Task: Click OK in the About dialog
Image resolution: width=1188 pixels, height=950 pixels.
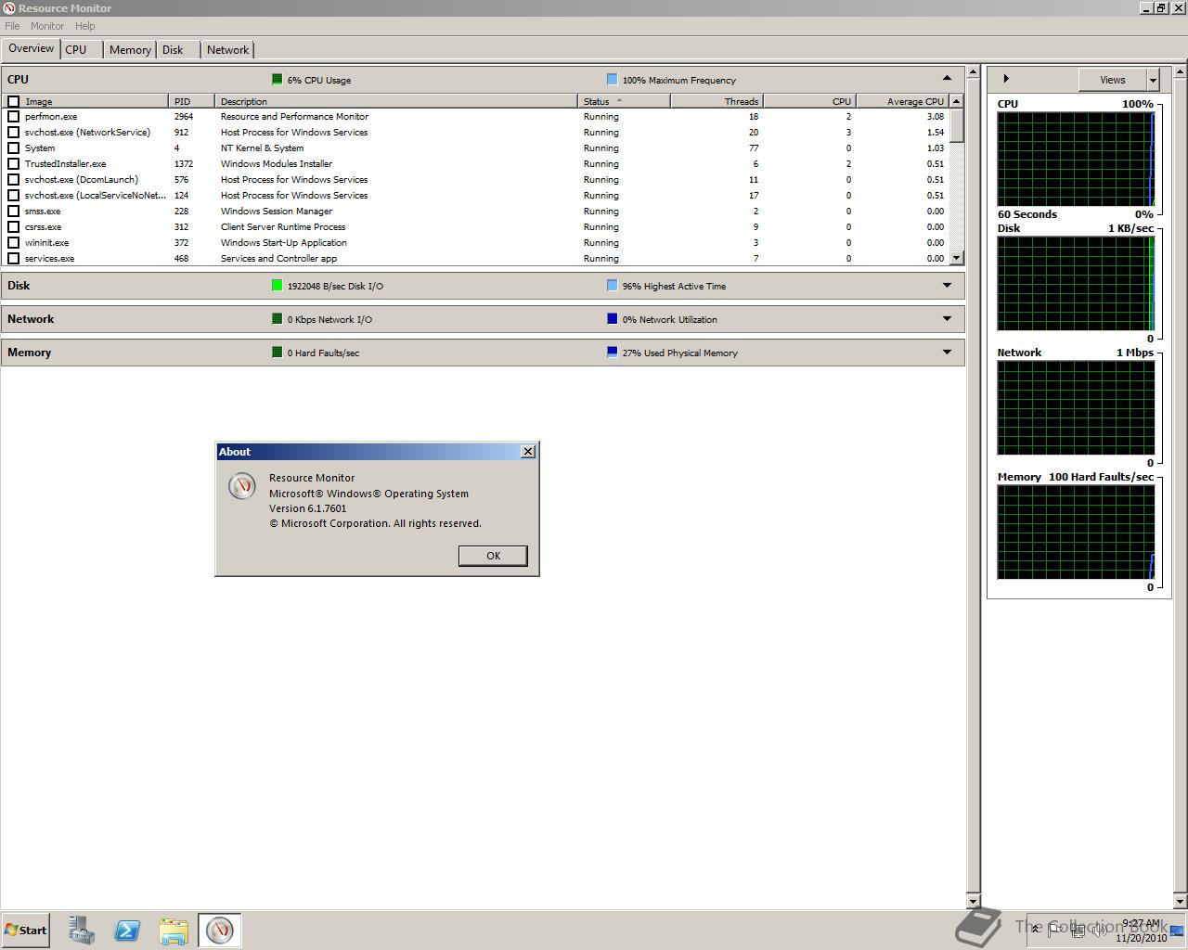Action: (x=493, y=556)
